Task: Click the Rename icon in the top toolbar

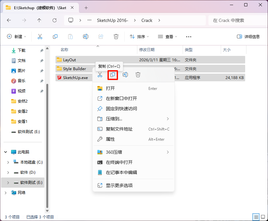Action: click(85, 37)
